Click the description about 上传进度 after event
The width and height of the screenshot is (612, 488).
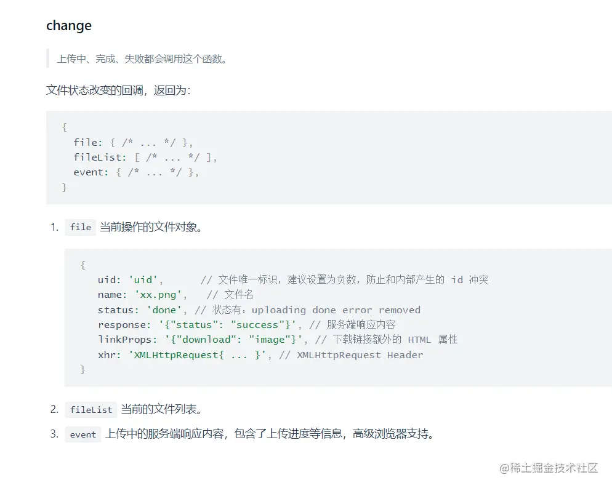[x=270, y=434]
